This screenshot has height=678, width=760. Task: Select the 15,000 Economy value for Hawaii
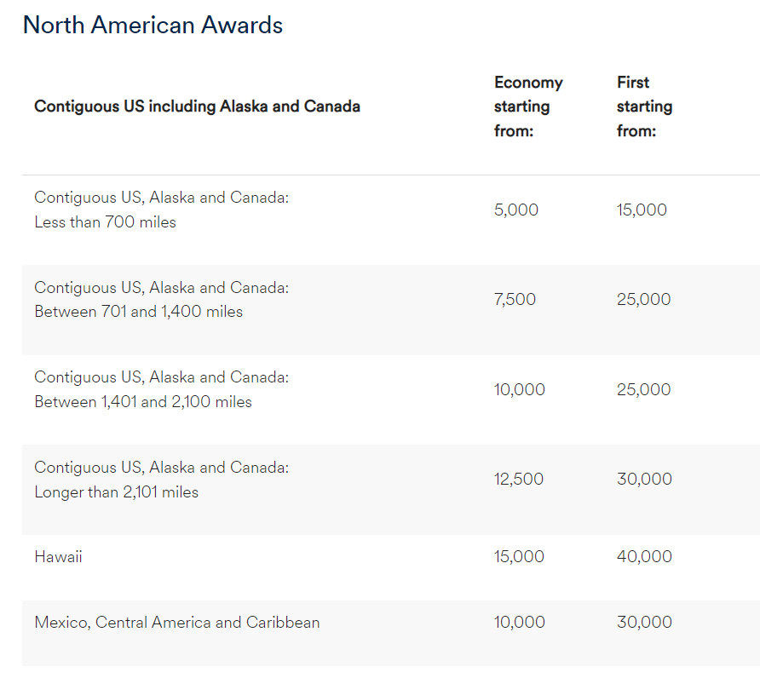click(x=519, y=557)
